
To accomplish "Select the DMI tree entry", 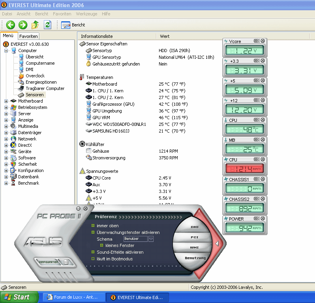I will tap(29, 69).
